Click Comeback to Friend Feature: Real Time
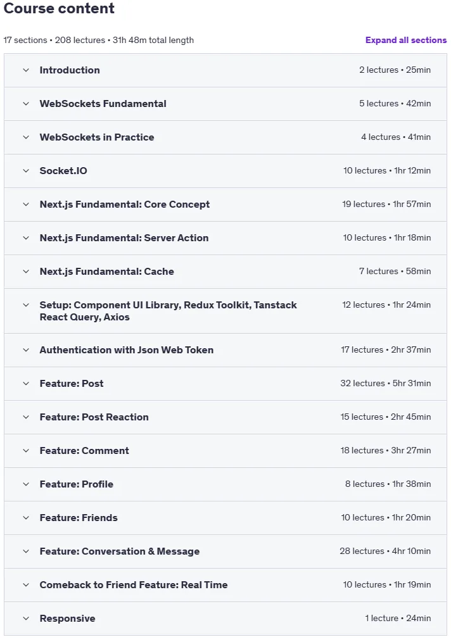This screenshot has height=642, width=451. tap(134, 585)
